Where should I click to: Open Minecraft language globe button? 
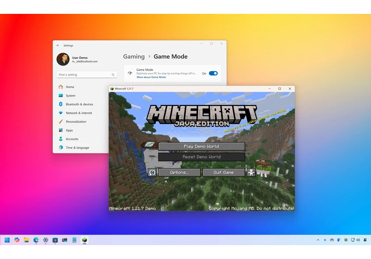tap(152, 173)
